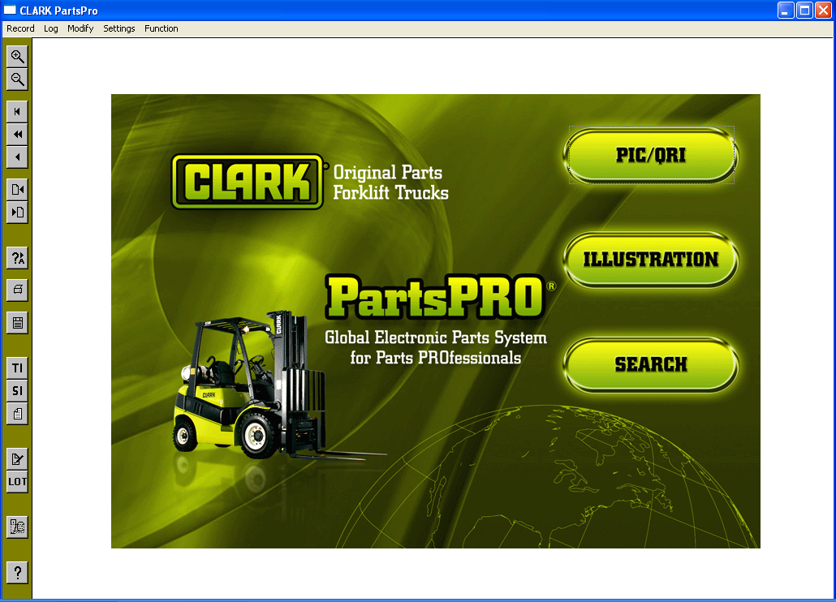The height and width of the screenshot is (602, 836).
Task: Click the TI sidebar button
Action: click(17, 368)
